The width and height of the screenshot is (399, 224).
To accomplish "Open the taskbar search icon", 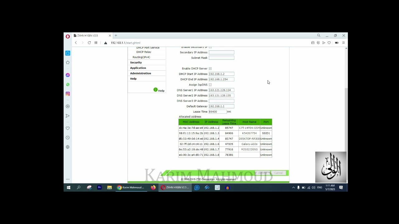I will 79,187.
